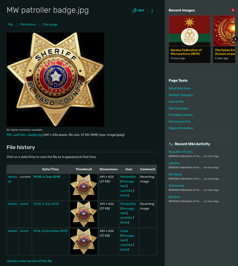Click revert in the 16:39 July row

[x=24, y=204]
